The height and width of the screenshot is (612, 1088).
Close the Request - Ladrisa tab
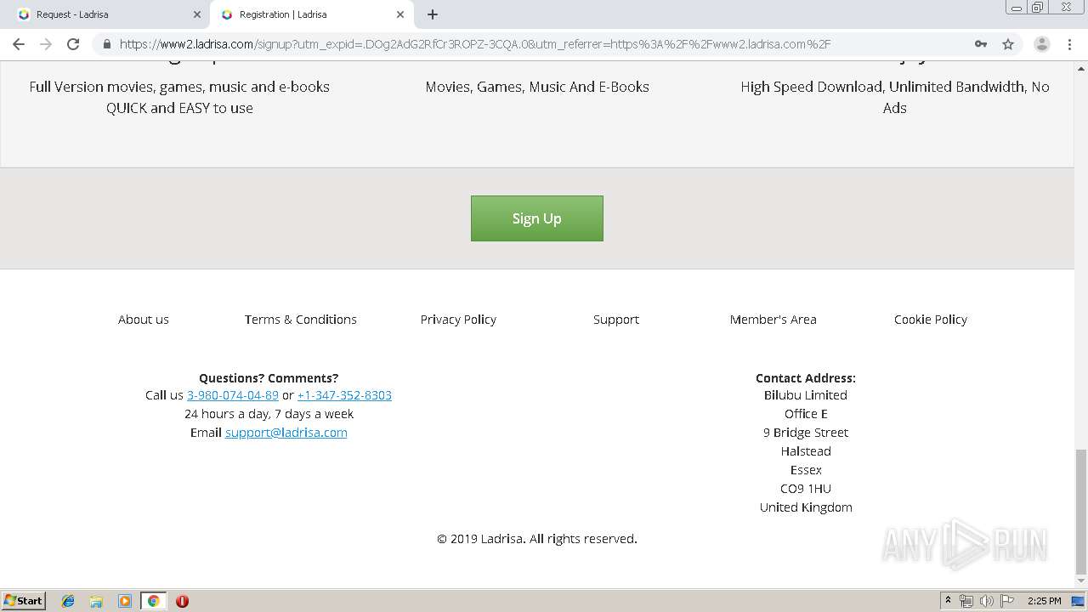click(197, 14)
